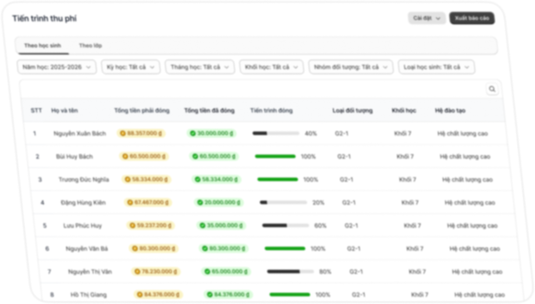
Task: Click Nguyễn Xuân Bách's 40% progress bar
Action: tap(276, 134)
